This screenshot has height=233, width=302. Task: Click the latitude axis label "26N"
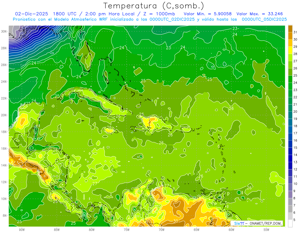click(x=4, y=65)
